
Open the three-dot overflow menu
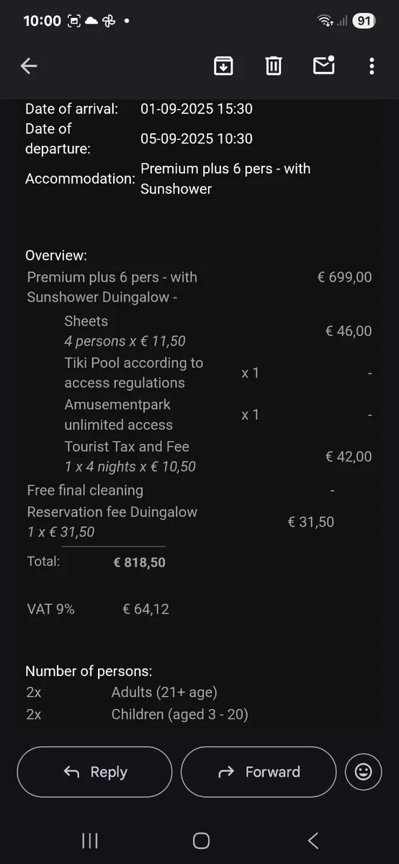(x=372, y=66)
